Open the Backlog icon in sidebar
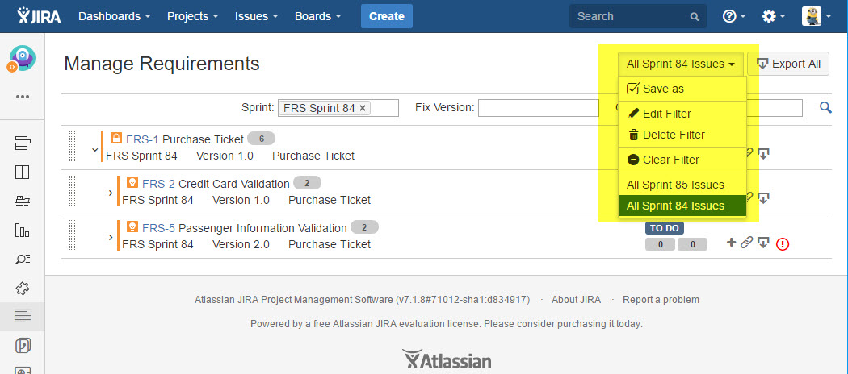 [x=22, y=143]
